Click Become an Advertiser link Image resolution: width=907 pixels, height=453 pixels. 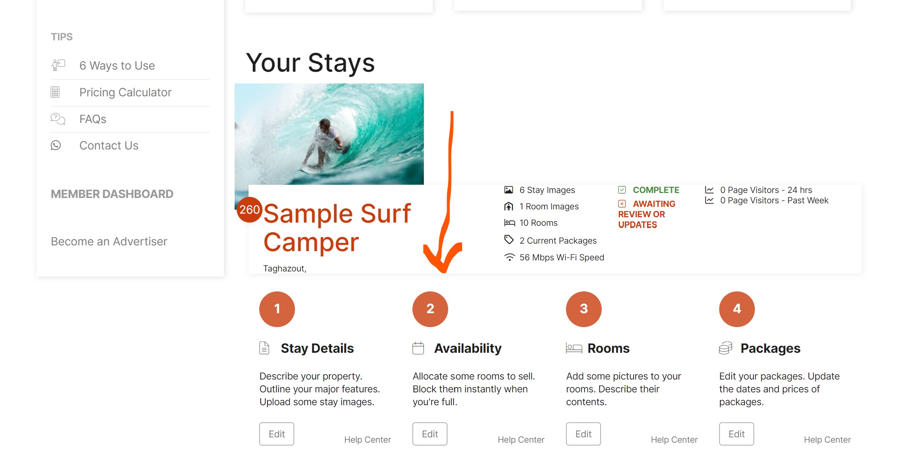pyautogui.click(x=109, y=241)
